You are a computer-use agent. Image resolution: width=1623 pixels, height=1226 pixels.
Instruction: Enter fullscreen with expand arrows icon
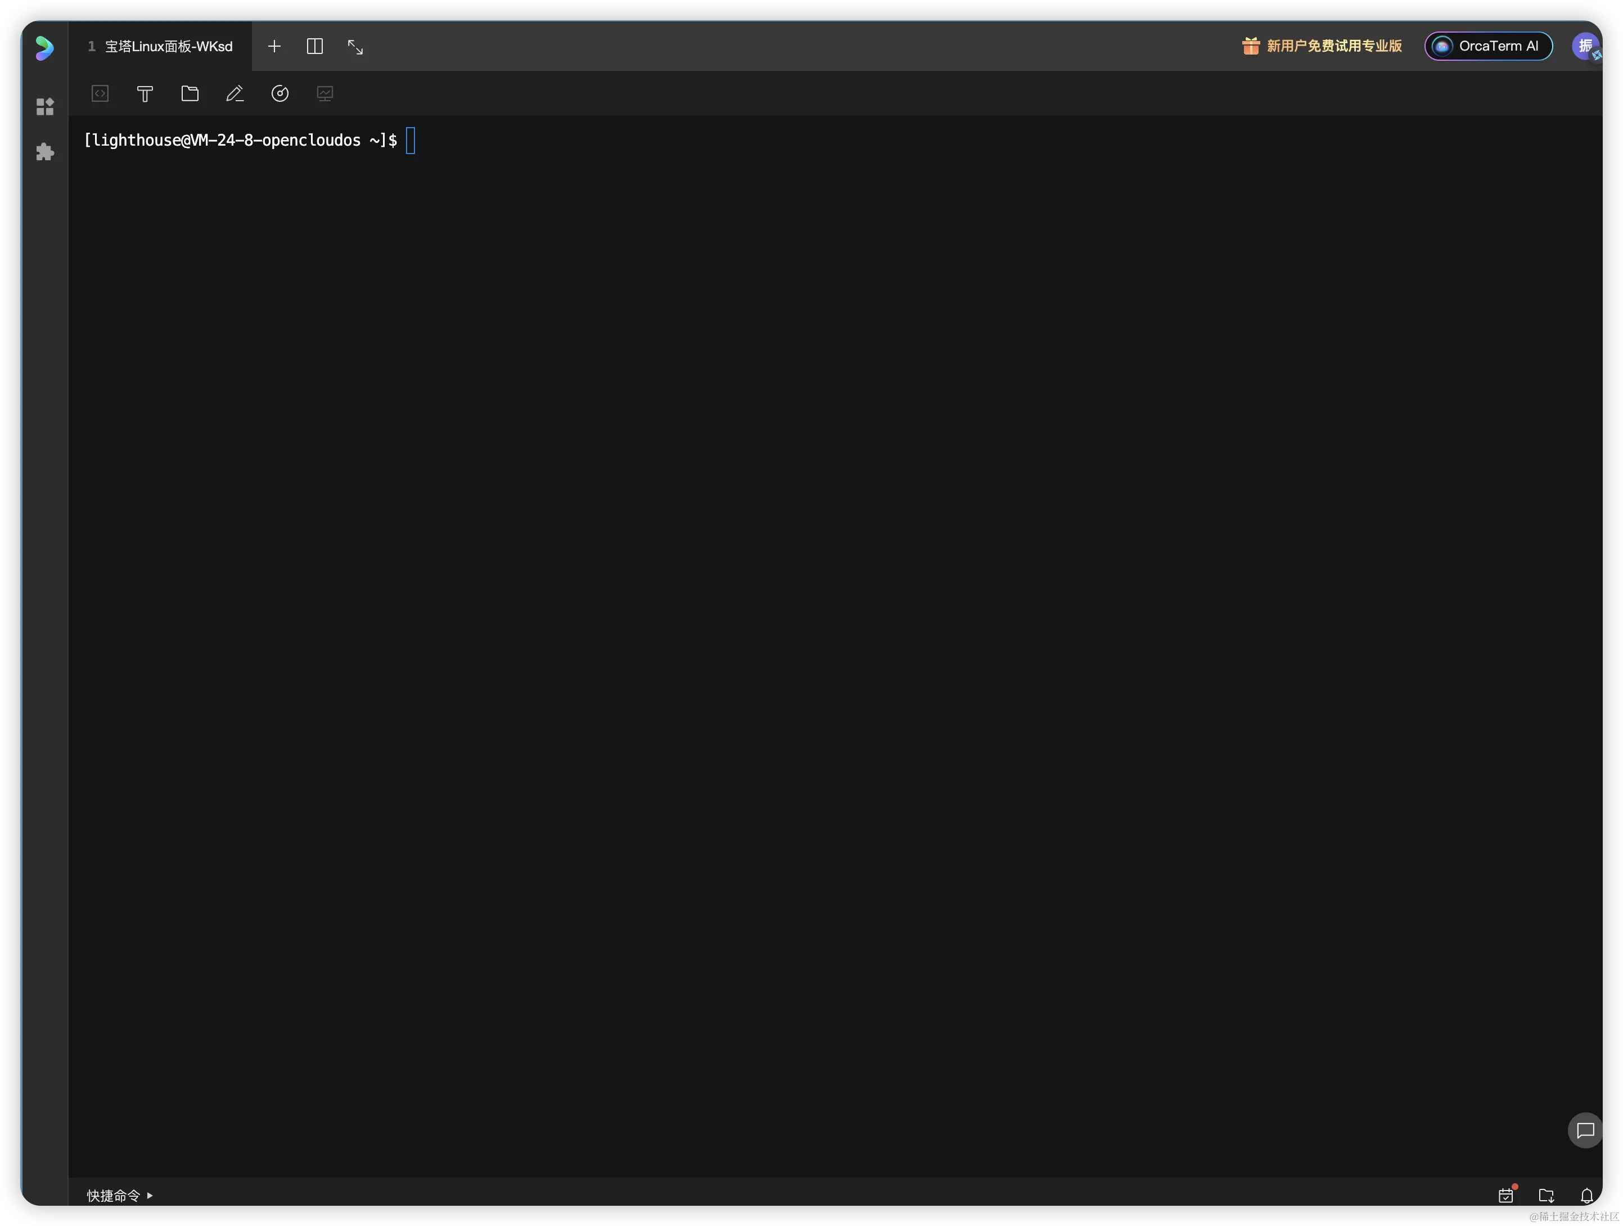[355, 47]
